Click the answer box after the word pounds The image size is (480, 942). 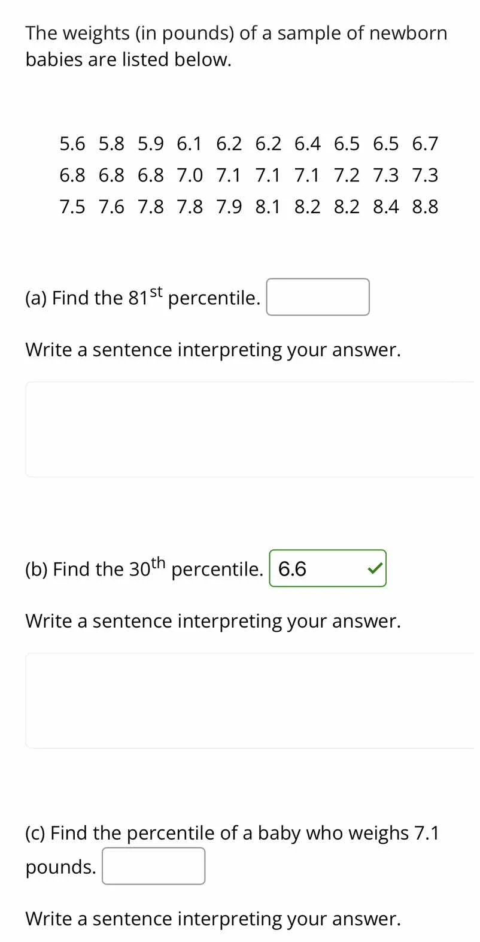(x=153, y=866)
